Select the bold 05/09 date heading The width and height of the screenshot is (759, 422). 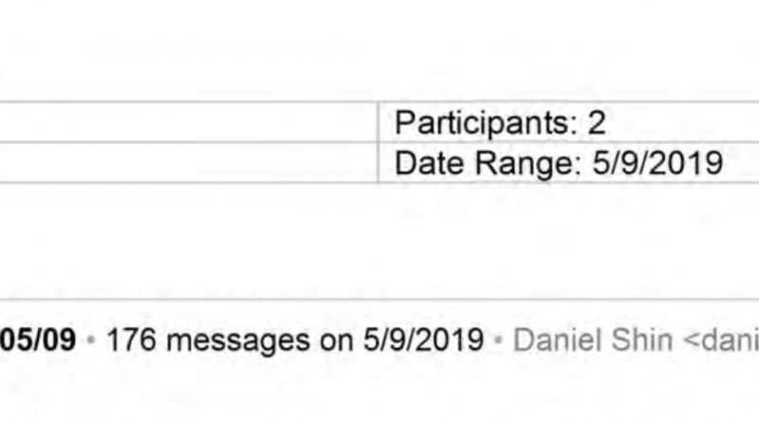(38, 339)
